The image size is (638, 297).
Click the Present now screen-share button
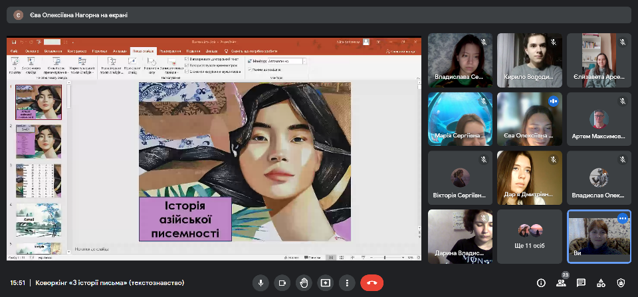coord(325,283)
